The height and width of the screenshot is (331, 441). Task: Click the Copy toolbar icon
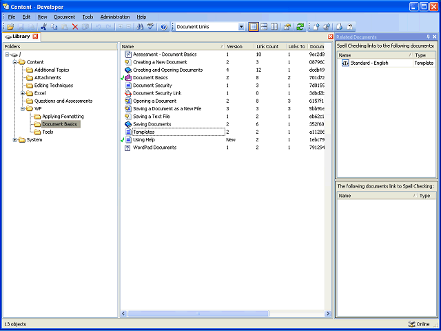[54, 27]
